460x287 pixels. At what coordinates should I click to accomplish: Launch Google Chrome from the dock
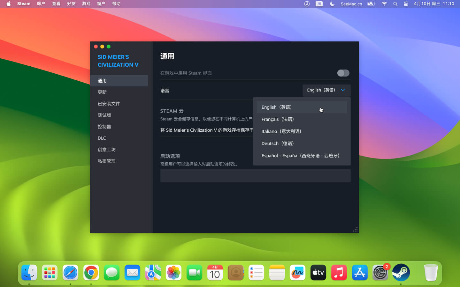coord(91,273)
